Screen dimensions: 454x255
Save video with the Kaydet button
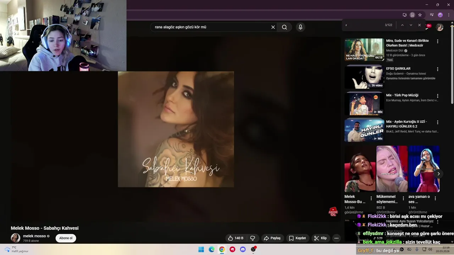297,238
